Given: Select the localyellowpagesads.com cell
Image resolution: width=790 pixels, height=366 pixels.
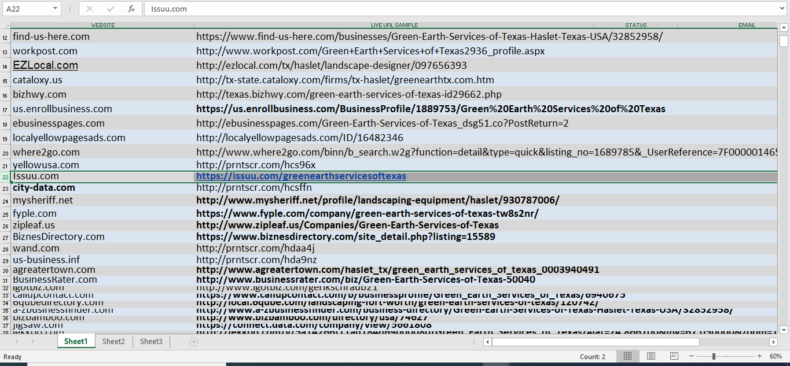Looking at the screenshot, I should [102, 138].
